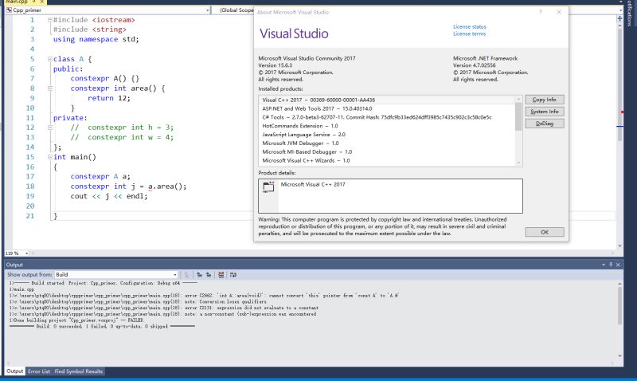Open the License terms link

(469, 33)
